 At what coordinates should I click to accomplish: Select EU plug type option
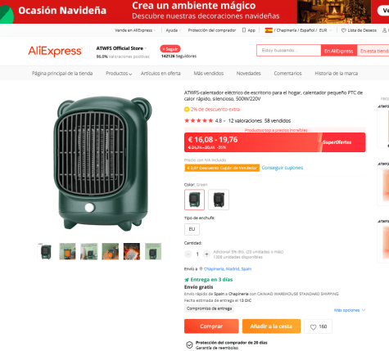point(192,229)
